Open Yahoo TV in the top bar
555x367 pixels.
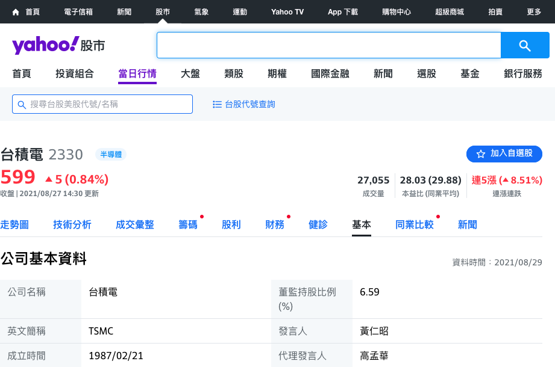(x=287, y=12)
